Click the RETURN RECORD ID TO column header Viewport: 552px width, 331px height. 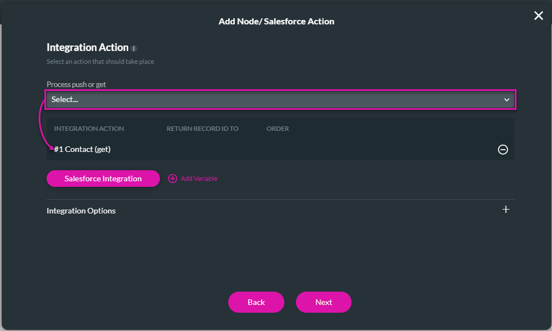(x=203, y=128)
